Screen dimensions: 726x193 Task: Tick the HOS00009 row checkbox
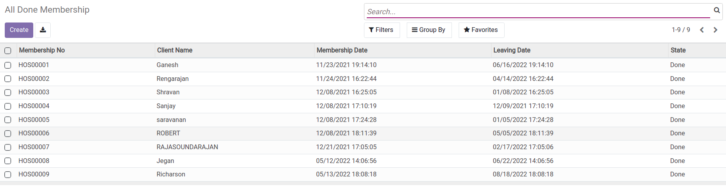click(8, 174)
